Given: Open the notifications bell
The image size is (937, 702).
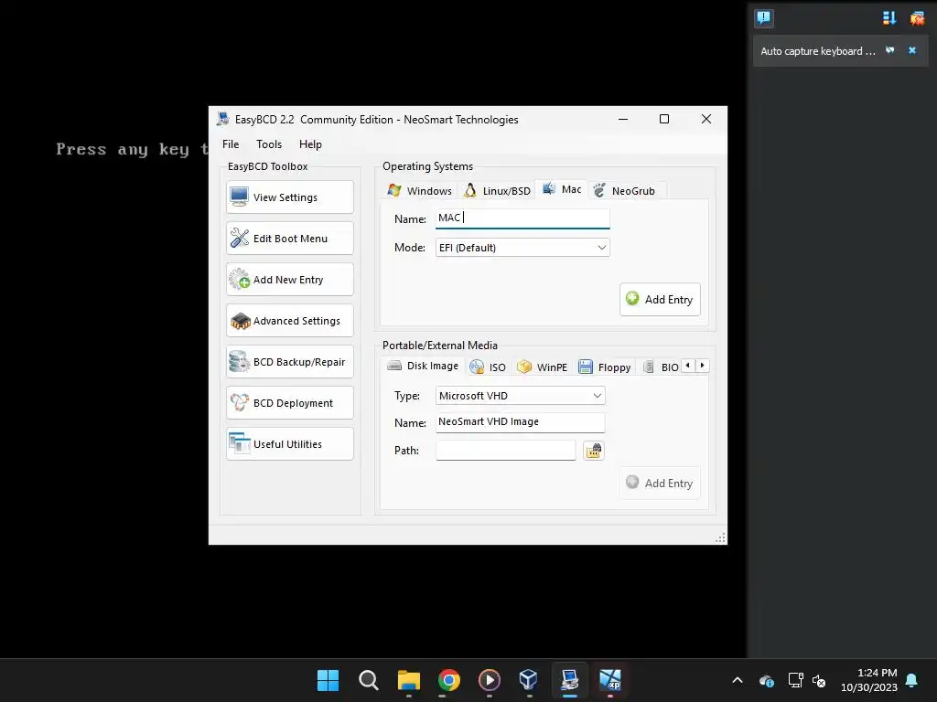Looking at the screenshot, I should (912, 680).
